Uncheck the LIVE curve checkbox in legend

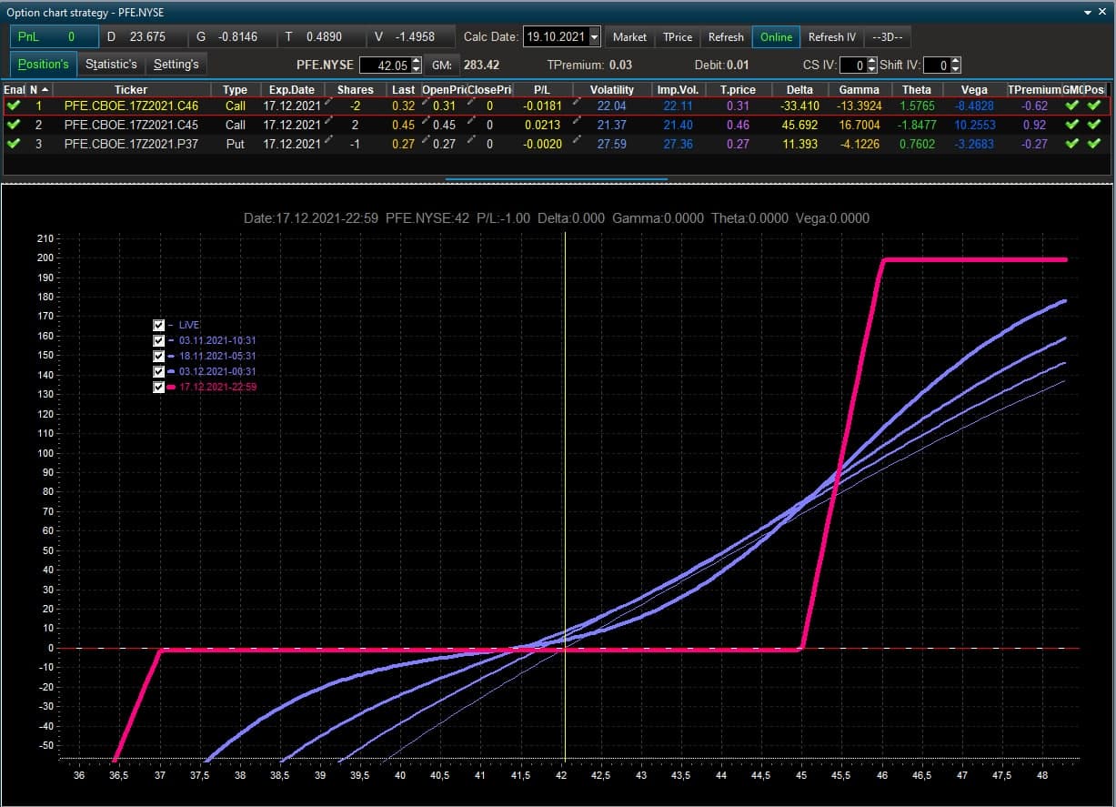coord(159,325)
